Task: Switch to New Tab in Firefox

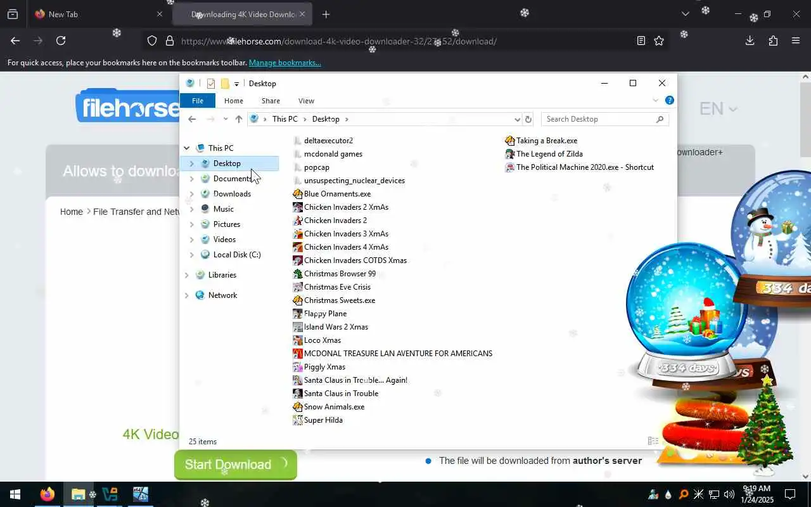Action: tap(98, 14)
